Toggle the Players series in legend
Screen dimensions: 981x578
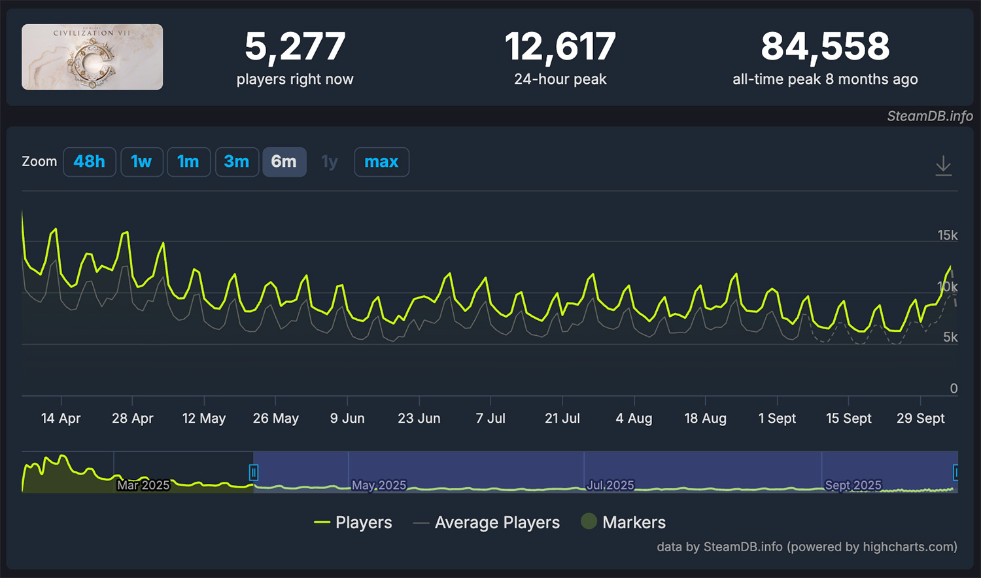[353, 522]
